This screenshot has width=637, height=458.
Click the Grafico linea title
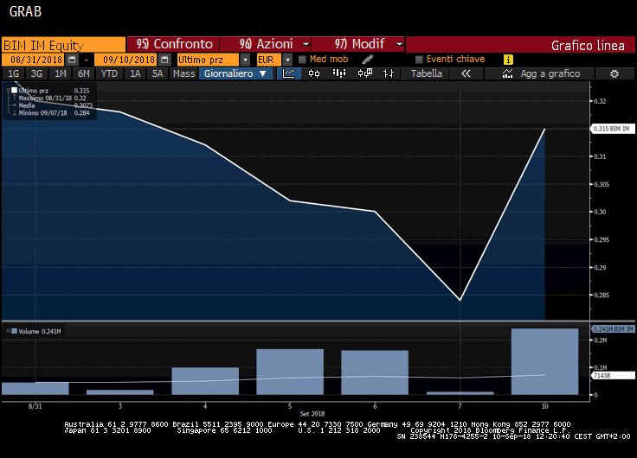588,46
